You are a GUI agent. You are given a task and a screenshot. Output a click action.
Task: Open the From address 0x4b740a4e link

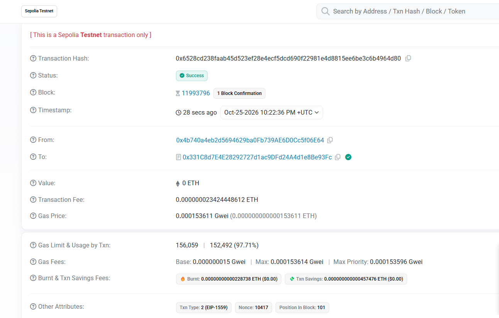click(x=250, y=140)
